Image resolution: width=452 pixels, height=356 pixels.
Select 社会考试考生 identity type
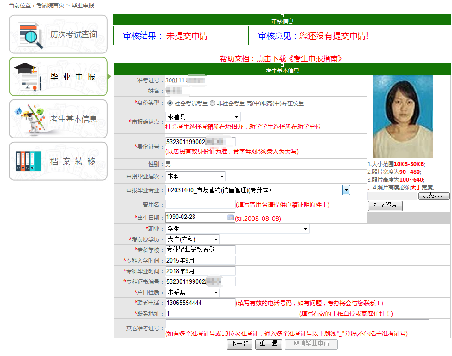(170, 103)
